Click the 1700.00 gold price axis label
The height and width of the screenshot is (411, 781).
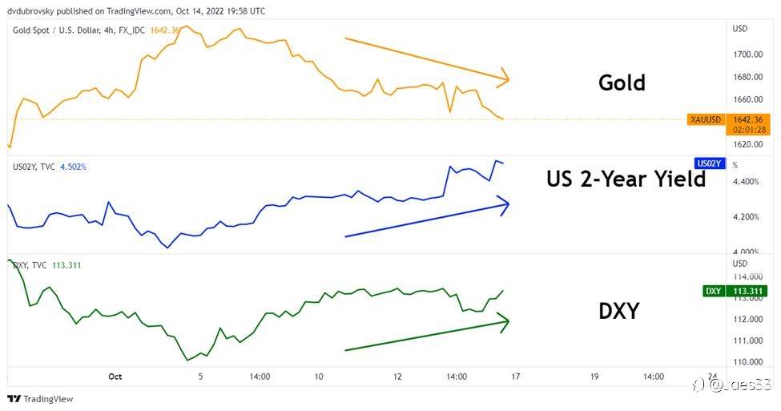[747, 54]
